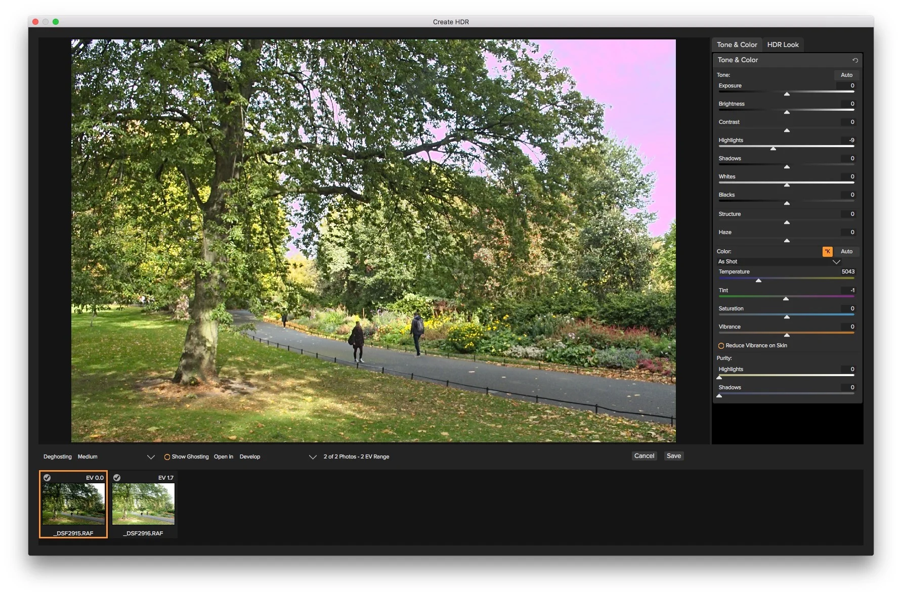902x596 pixels.
Task: Adjust the Contrast slider handle
Action: coord(787,130)
